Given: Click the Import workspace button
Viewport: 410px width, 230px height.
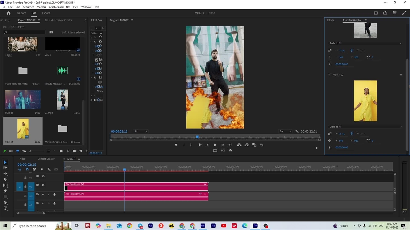Looking at the screenshot, I should [21, 13].
